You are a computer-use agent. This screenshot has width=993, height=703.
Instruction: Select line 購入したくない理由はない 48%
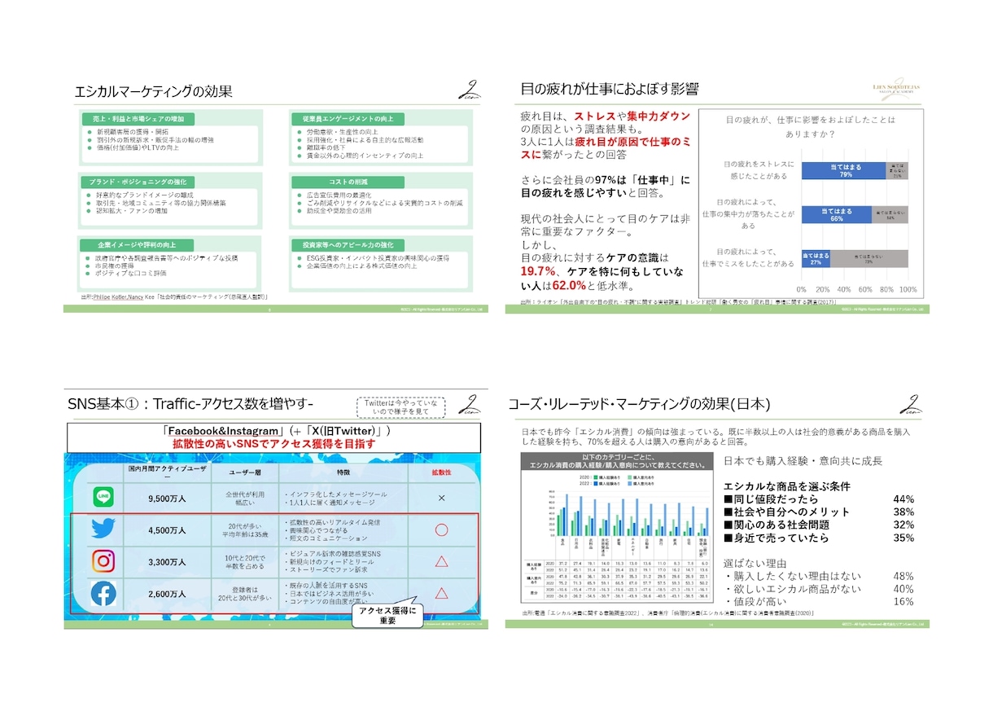[x=819, y=576]
